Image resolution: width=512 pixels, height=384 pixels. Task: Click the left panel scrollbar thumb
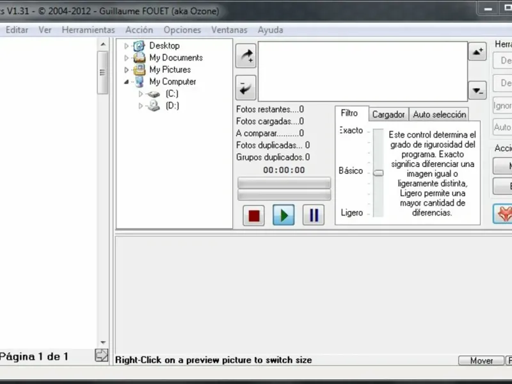click(x=102, y=72)
